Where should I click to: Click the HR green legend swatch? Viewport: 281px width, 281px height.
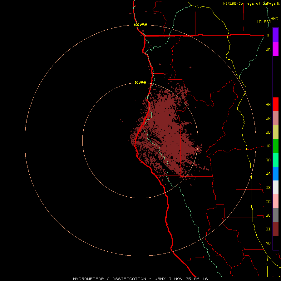276,146
